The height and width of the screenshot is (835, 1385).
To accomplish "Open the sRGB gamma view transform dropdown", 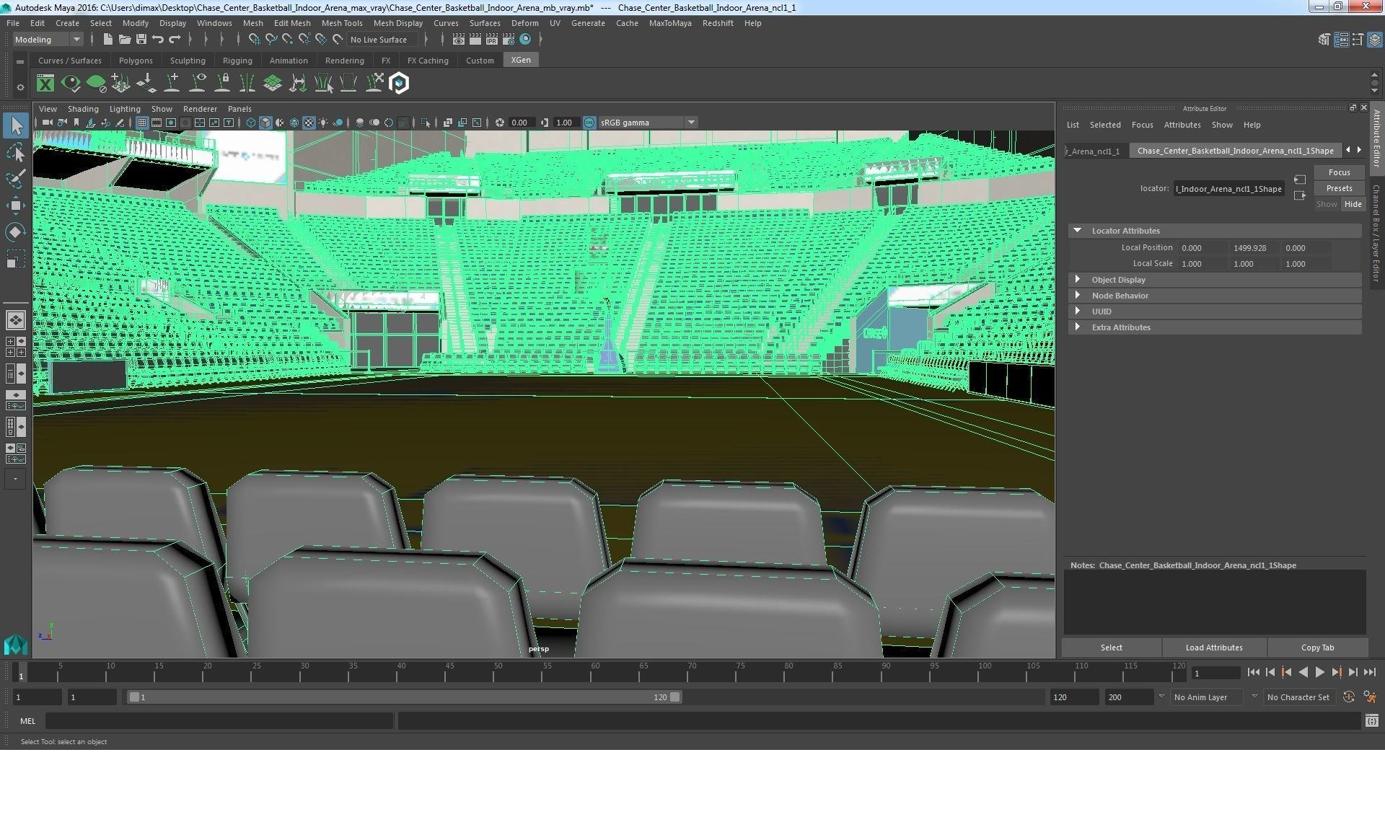I will click(x=647, y=123).
